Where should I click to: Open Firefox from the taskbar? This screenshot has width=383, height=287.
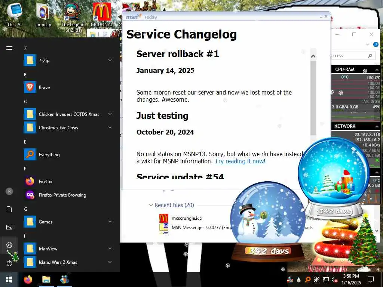coord(28,280)
